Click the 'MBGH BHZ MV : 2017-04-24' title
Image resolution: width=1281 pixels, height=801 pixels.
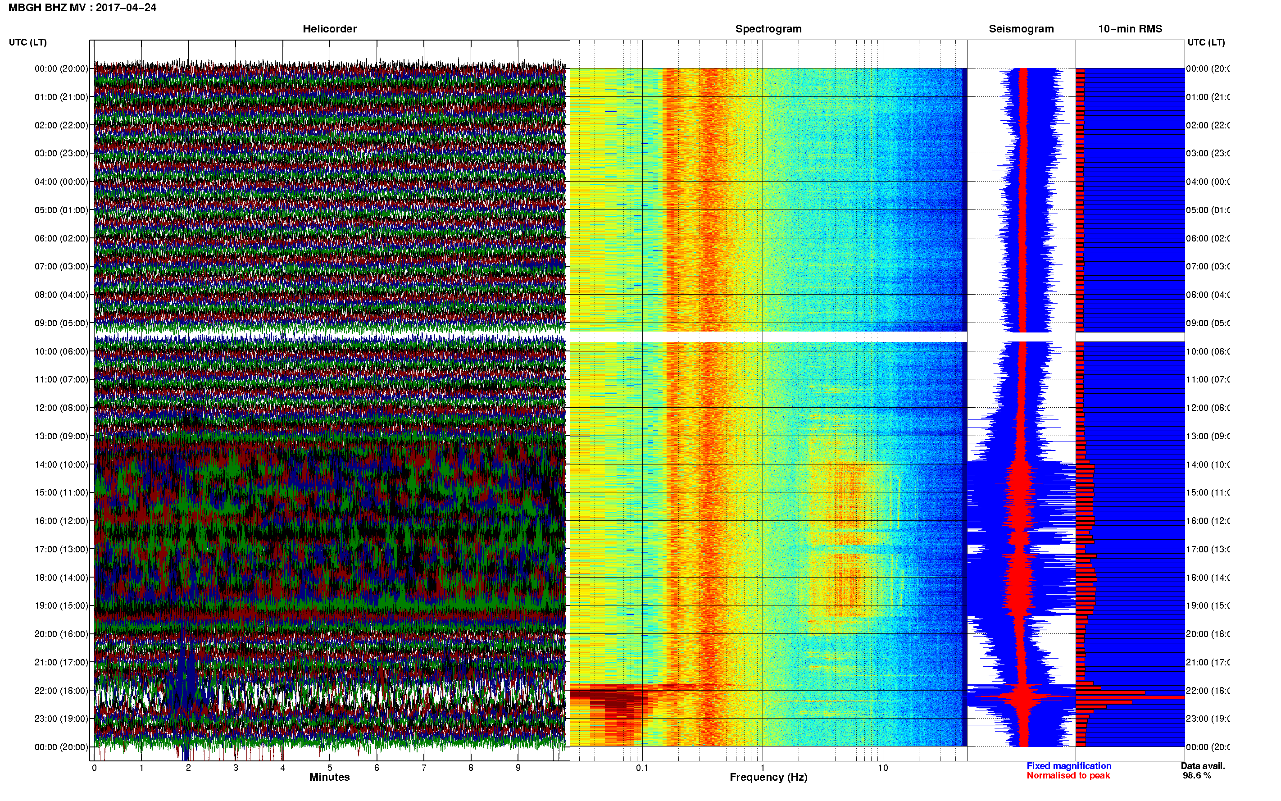coord(82,8)
